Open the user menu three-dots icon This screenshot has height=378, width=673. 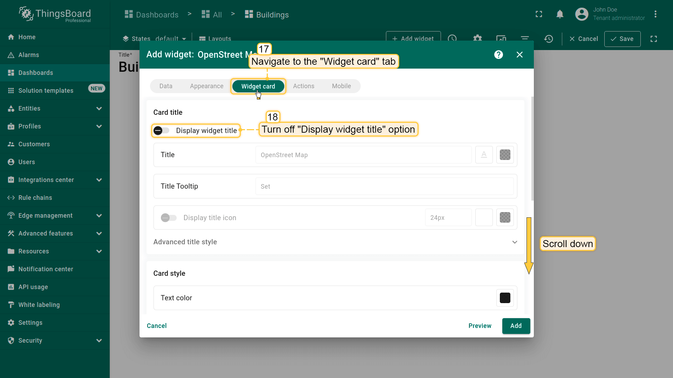(x=655, y=14)
